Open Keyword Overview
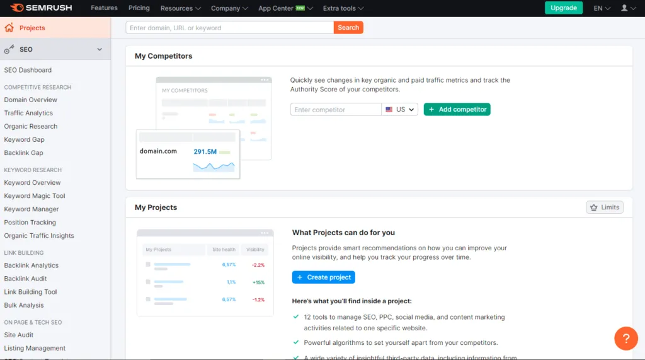 32,182
